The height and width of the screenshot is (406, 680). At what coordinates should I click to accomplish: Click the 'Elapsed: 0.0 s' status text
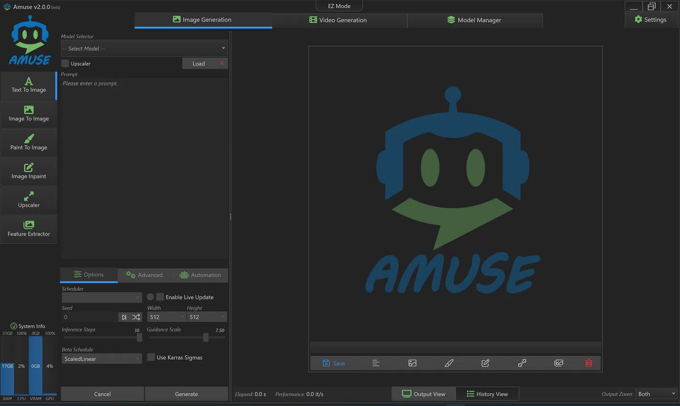point(250,394)
